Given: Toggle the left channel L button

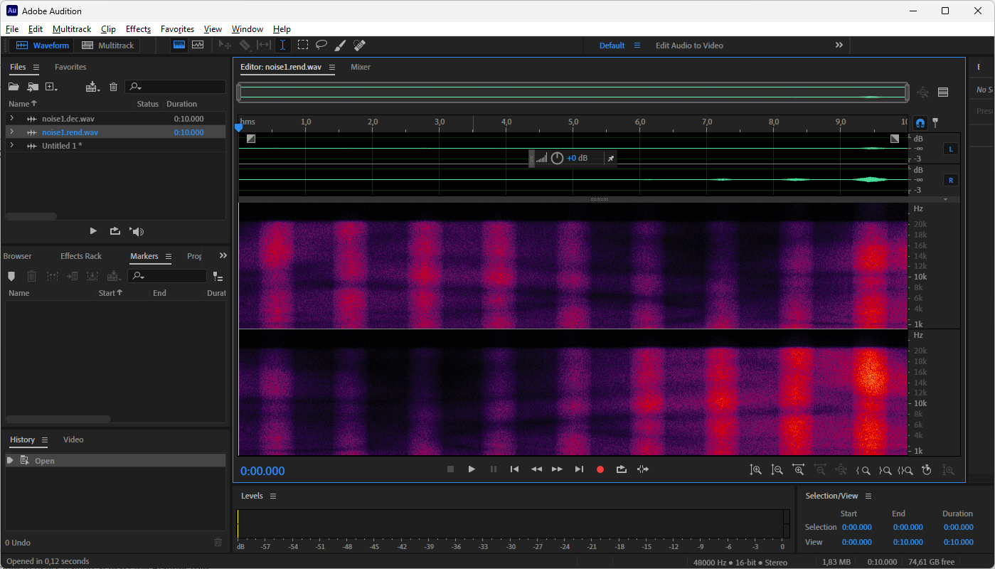Looking at the screenshot, I should (x=950, y=149).
